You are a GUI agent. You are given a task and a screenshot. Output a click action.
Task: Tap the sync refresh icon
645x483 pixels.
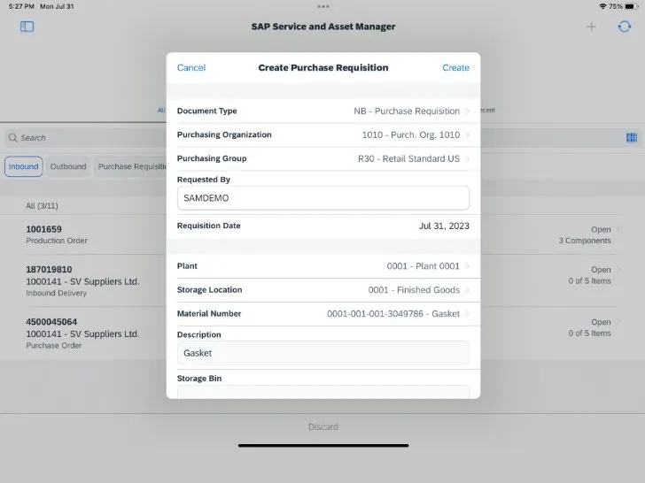tap(625, 27)
